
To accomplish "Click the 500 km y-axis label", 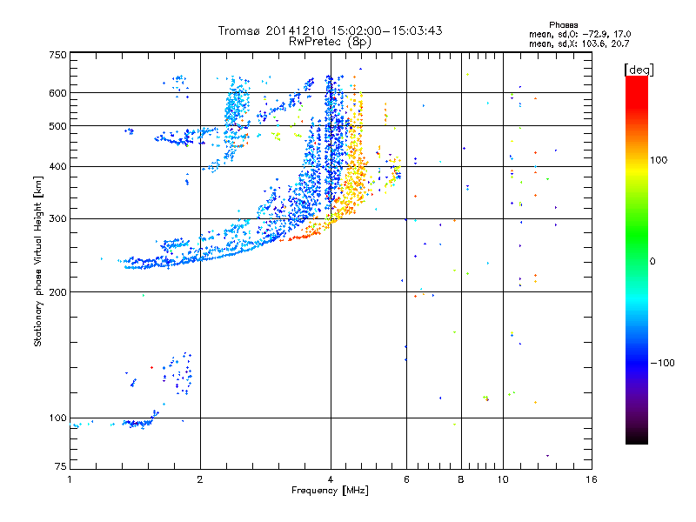I will pyautogui.click(x=58, y=126).
